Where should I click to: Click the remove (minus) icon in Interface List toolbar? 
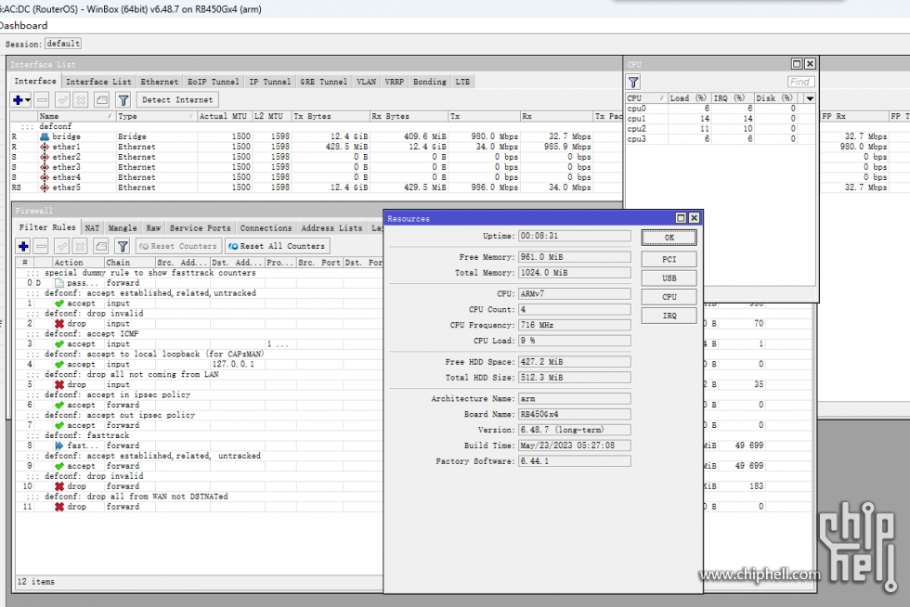click(42, 100)
